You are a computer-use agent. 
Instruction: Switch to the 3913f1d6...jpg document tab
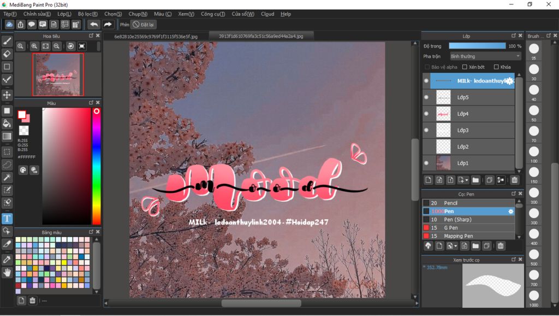tap(261, 36)
